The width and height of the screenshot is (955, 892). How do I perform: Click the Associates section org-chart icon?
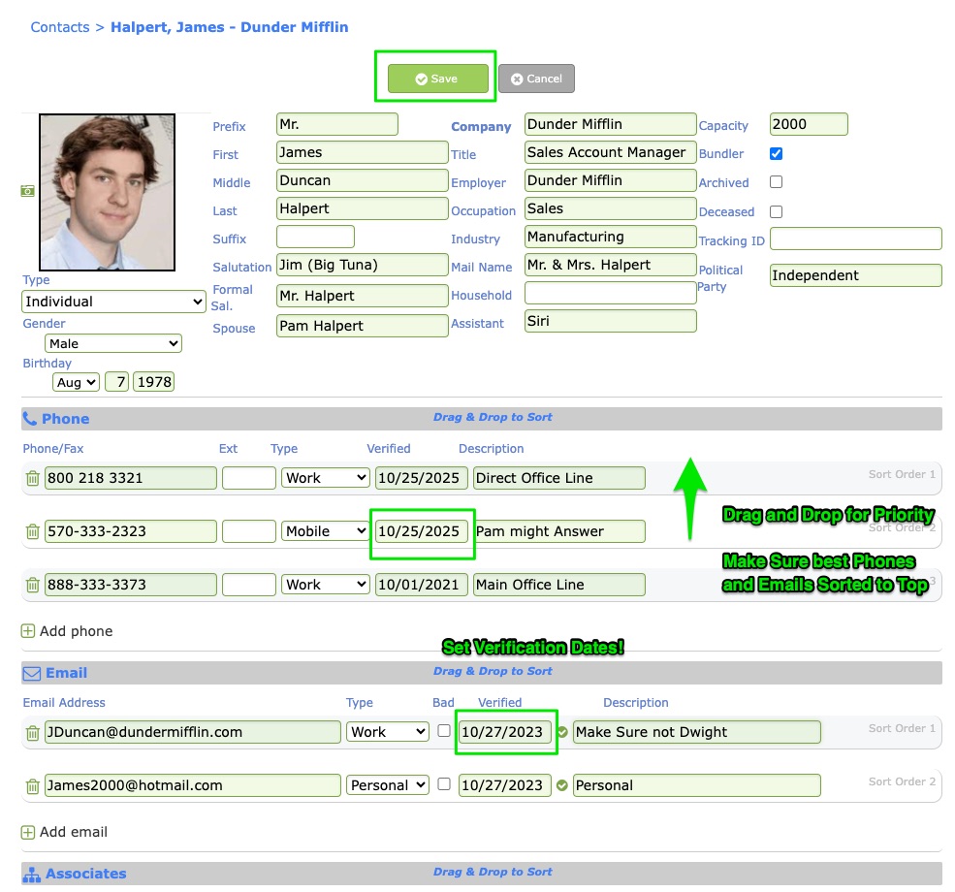32,875
